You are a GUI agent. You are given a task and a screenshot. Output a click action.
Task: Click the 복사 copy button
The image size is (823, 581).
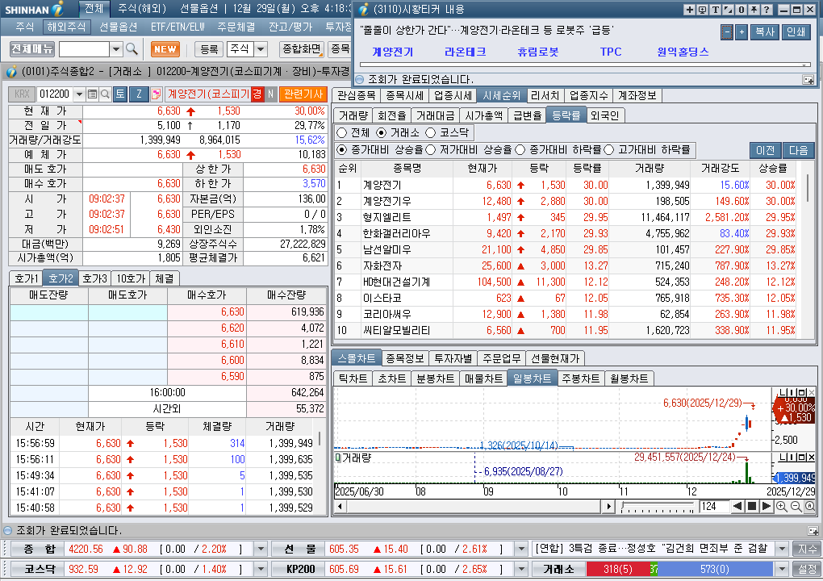tap(765, 32)
